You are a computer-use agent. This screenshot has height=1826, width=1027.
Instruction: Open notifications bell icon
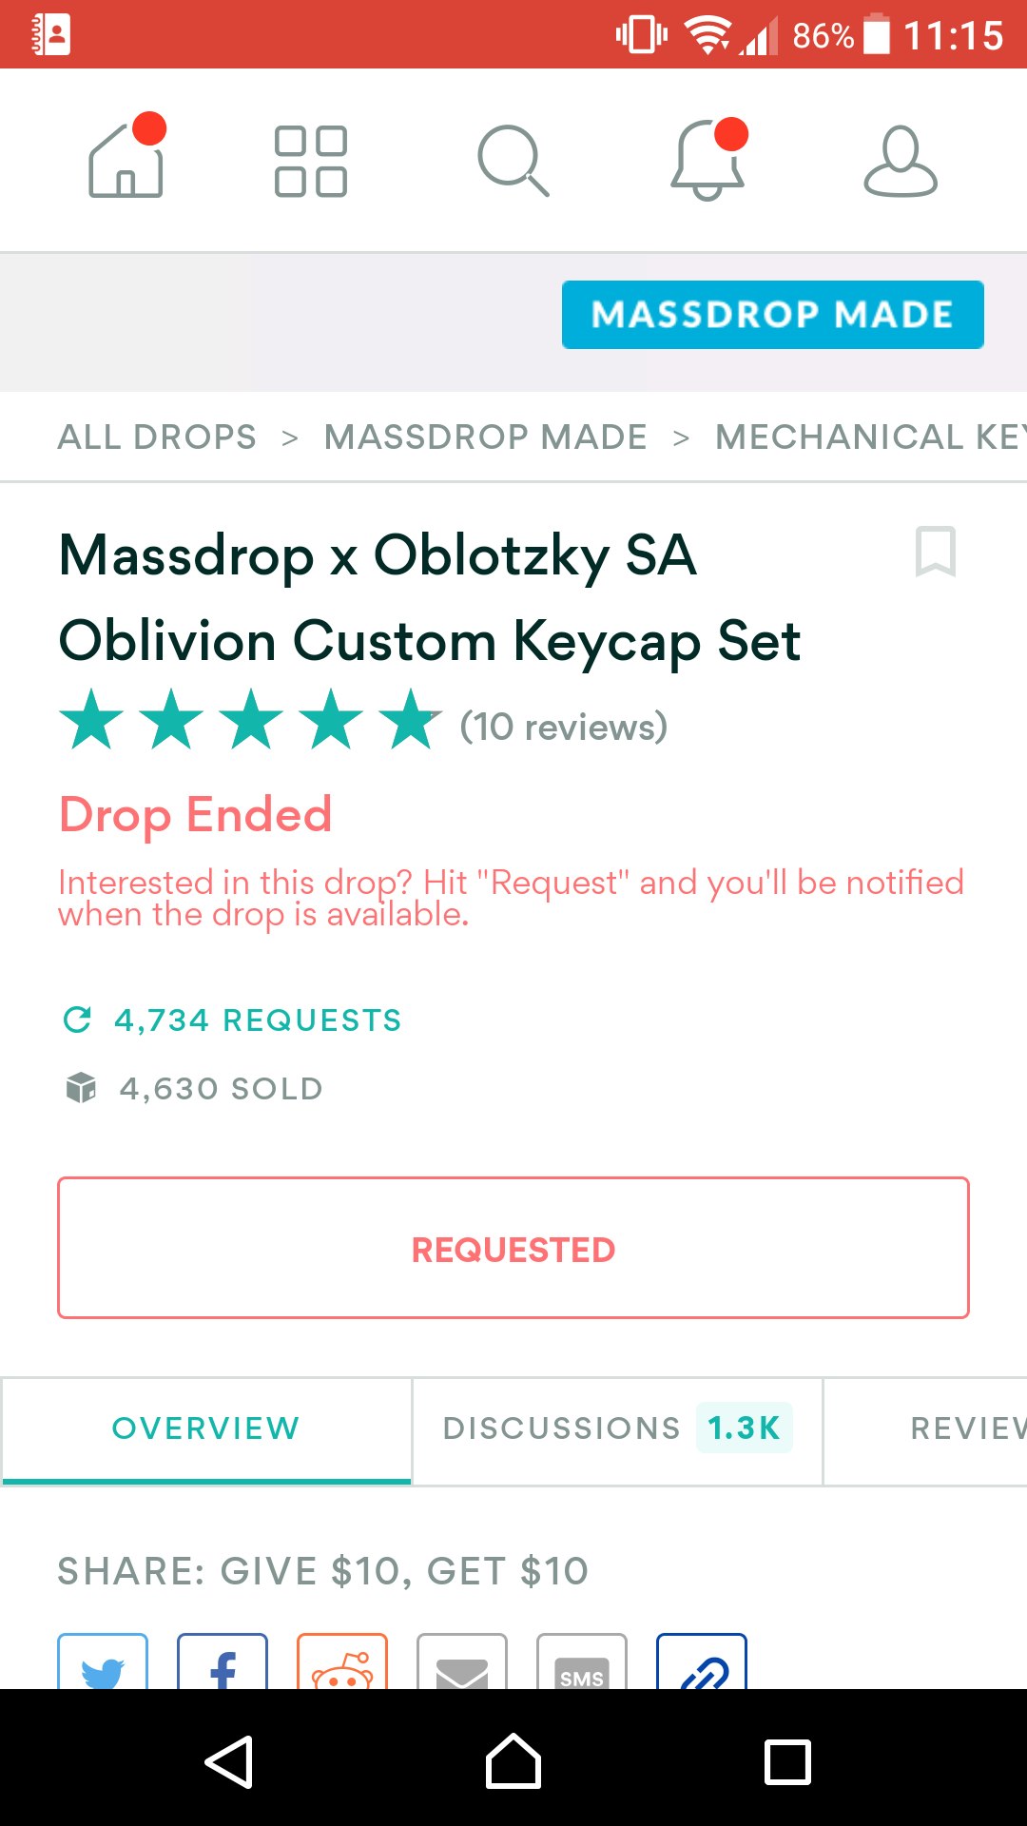coord(707,160)
